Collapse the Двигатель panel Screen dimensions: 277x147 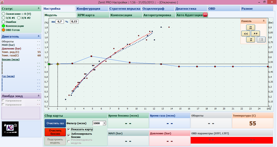38,36
